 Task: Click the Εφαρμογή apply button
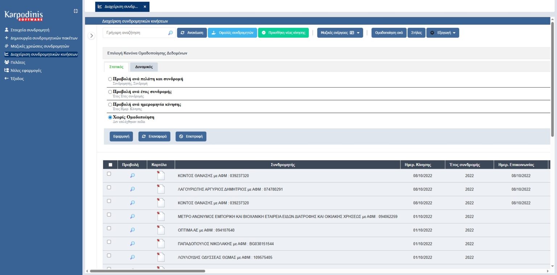(x=121, y=136)
